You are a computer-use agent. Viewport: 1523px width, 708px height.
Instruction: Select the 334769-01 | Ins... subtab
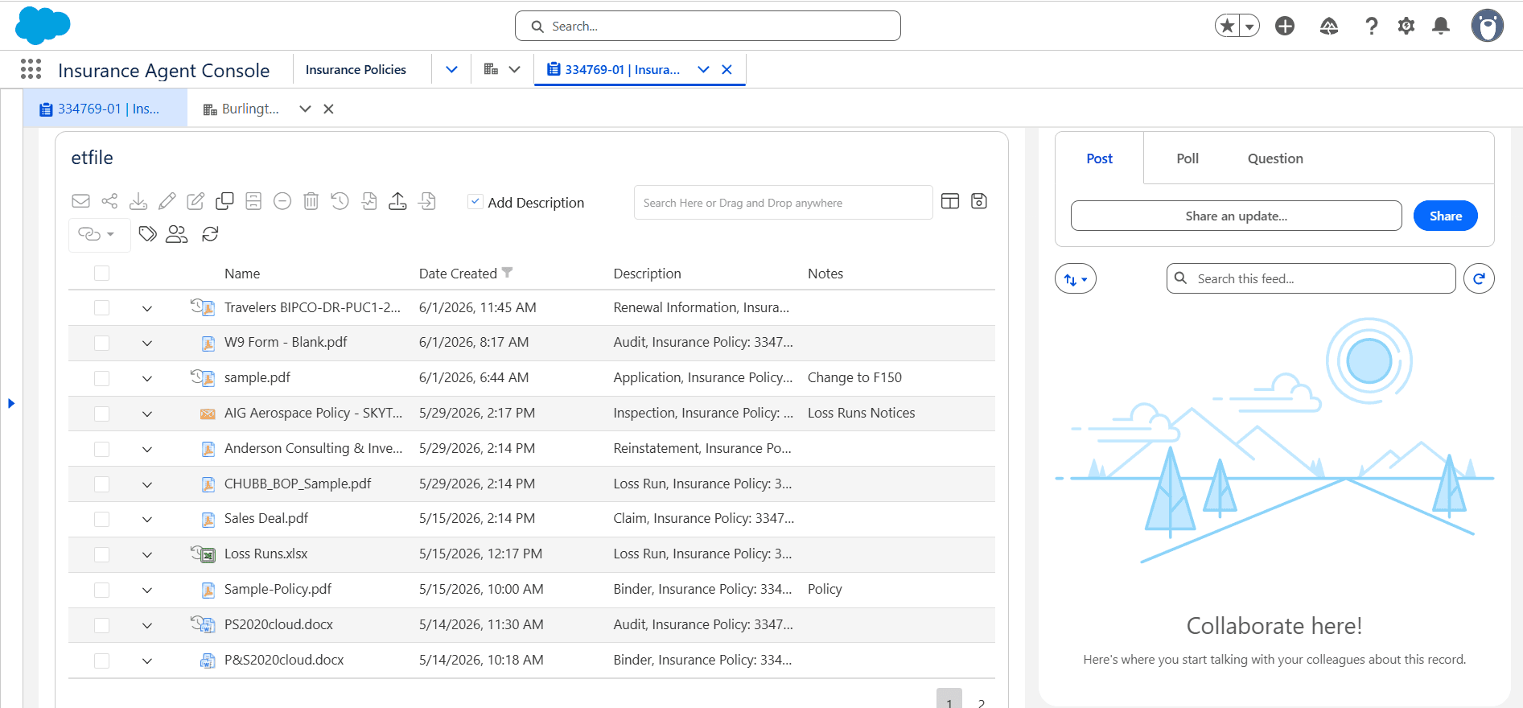click(105, 109)
